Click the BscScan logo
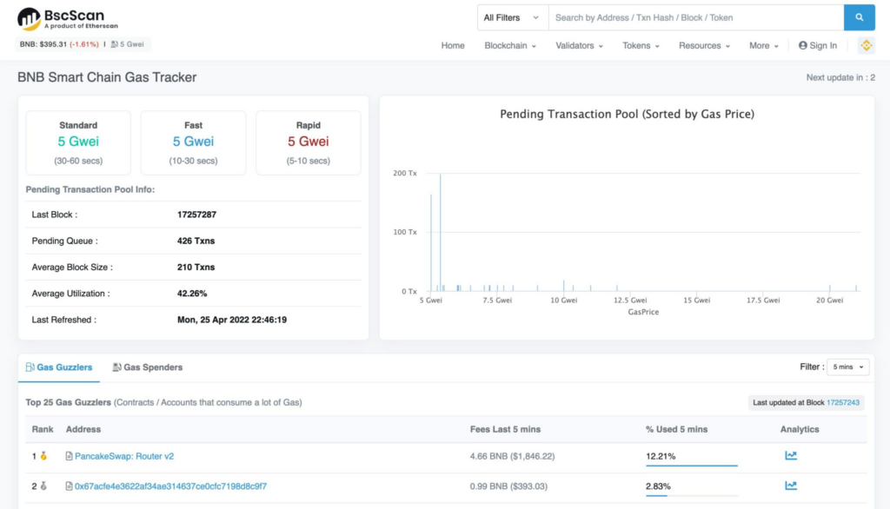This screenshot has height=509, width=890. [68, 18]
